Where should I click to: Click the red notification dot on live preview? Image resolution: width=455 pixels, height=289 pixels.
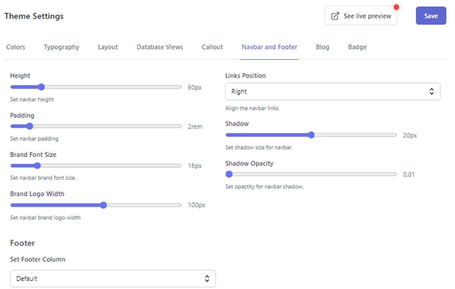396,7
